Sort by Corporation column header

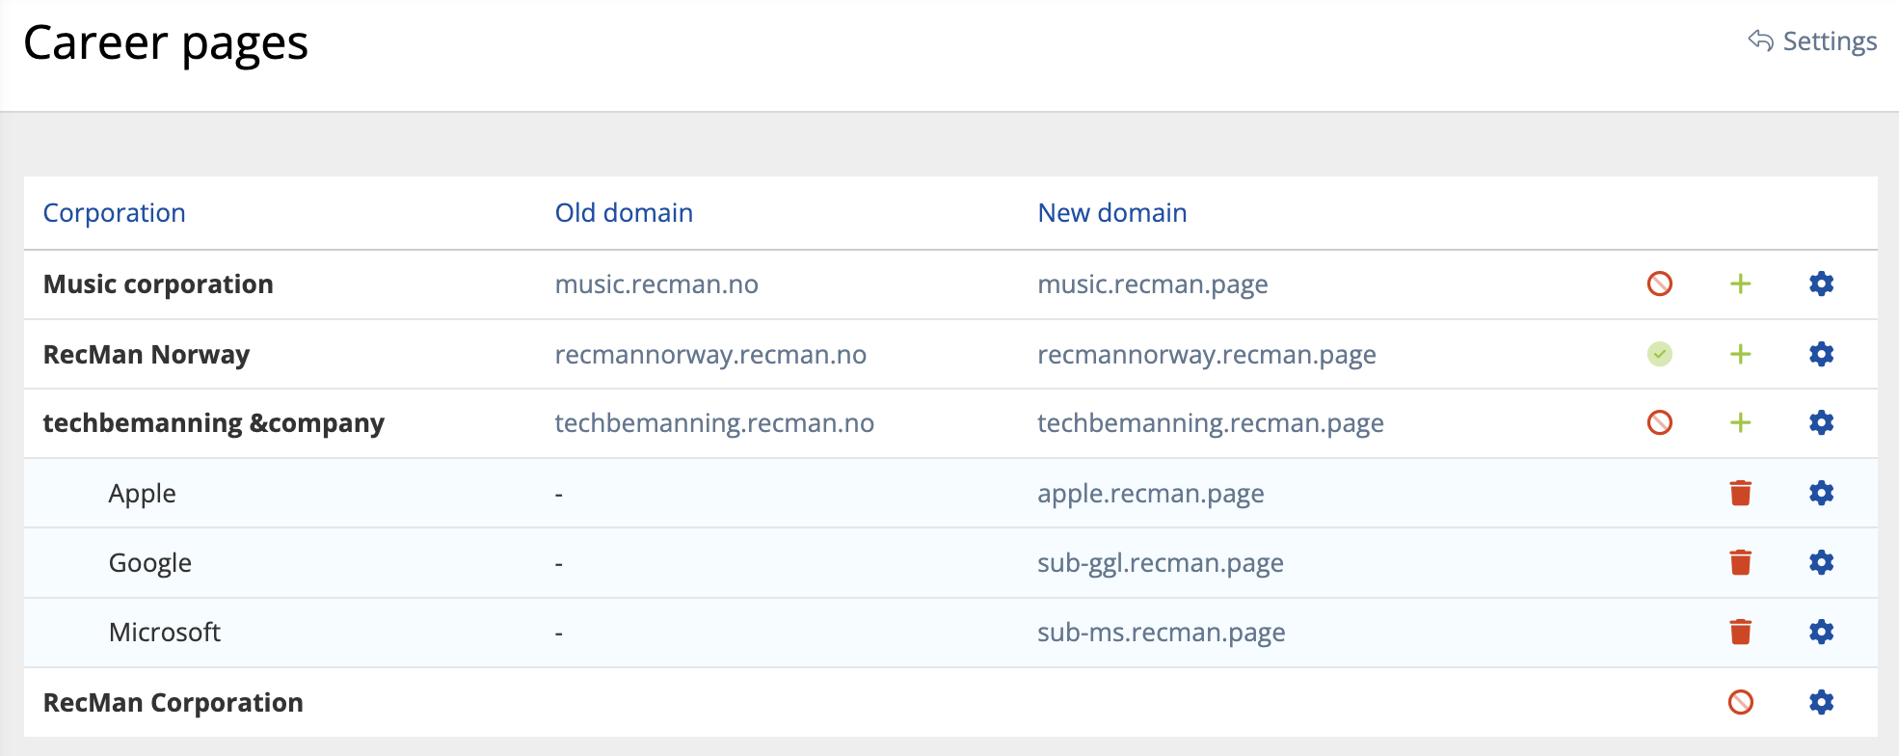tap(114, 213)
